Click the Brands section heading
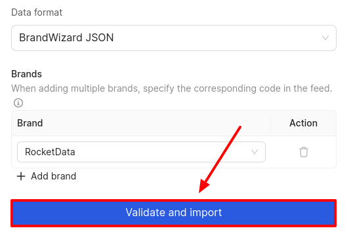Image resolution: width=351 pixels, height=243 pixels. click(27, 74)
